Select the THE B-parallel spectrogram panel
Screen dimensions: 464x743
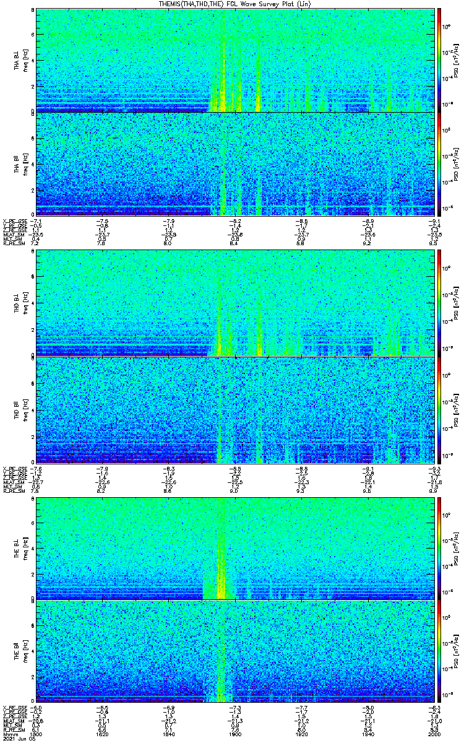coord(234,651)
